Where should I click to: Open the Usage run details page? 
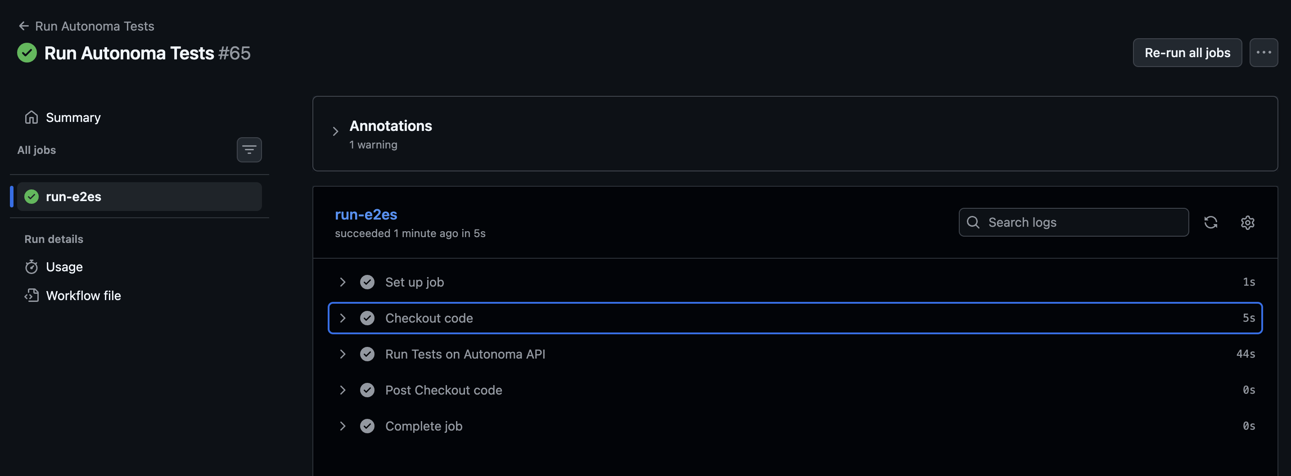[x=64, y=267]
